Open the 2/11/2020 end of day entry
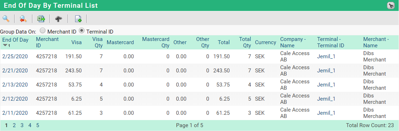This screenshot has height=131, width=399. click(x=15, y=113)
